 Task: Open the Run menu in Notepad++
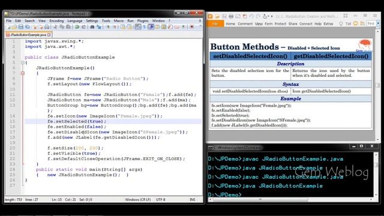tap(130, 21)
